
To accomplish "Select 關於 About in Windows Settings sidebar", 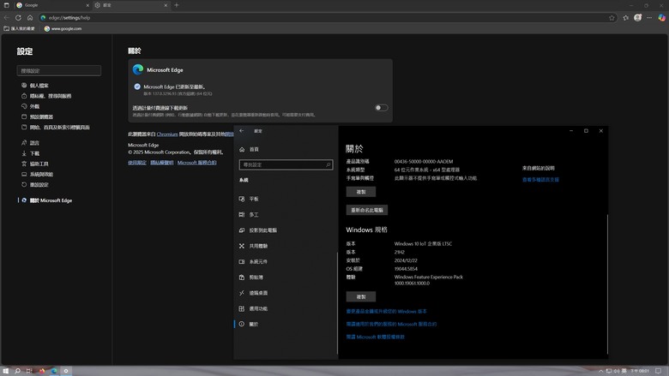I will (x=249, y=325).
